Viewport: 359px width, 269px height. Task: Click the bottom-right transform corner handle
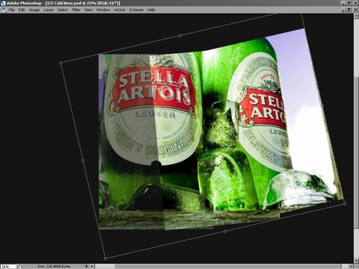(x=345, y=204)
